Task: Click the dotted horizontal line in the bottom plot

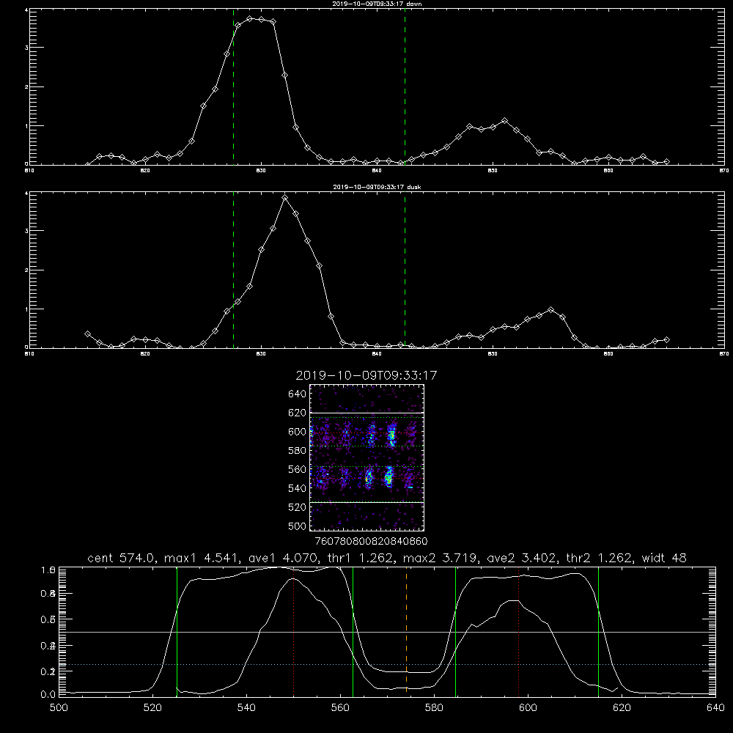Action: pos(387,664)
